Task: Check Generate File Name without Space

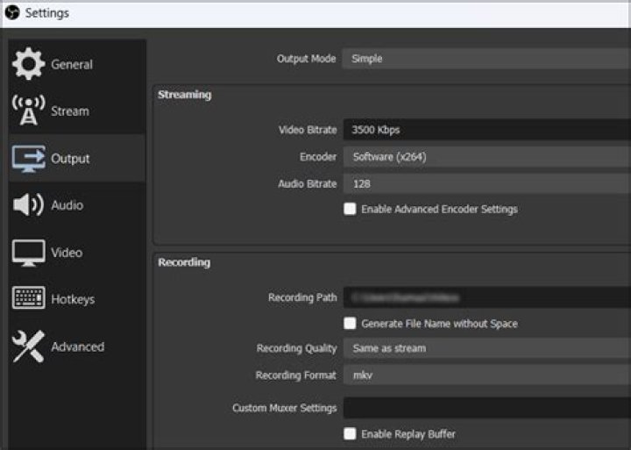Action: coord(350,324)
